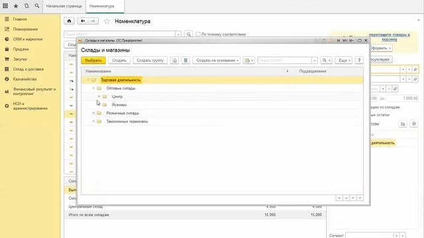
Task: Click gear settings icon in right panel
Action: pos(413,124)
